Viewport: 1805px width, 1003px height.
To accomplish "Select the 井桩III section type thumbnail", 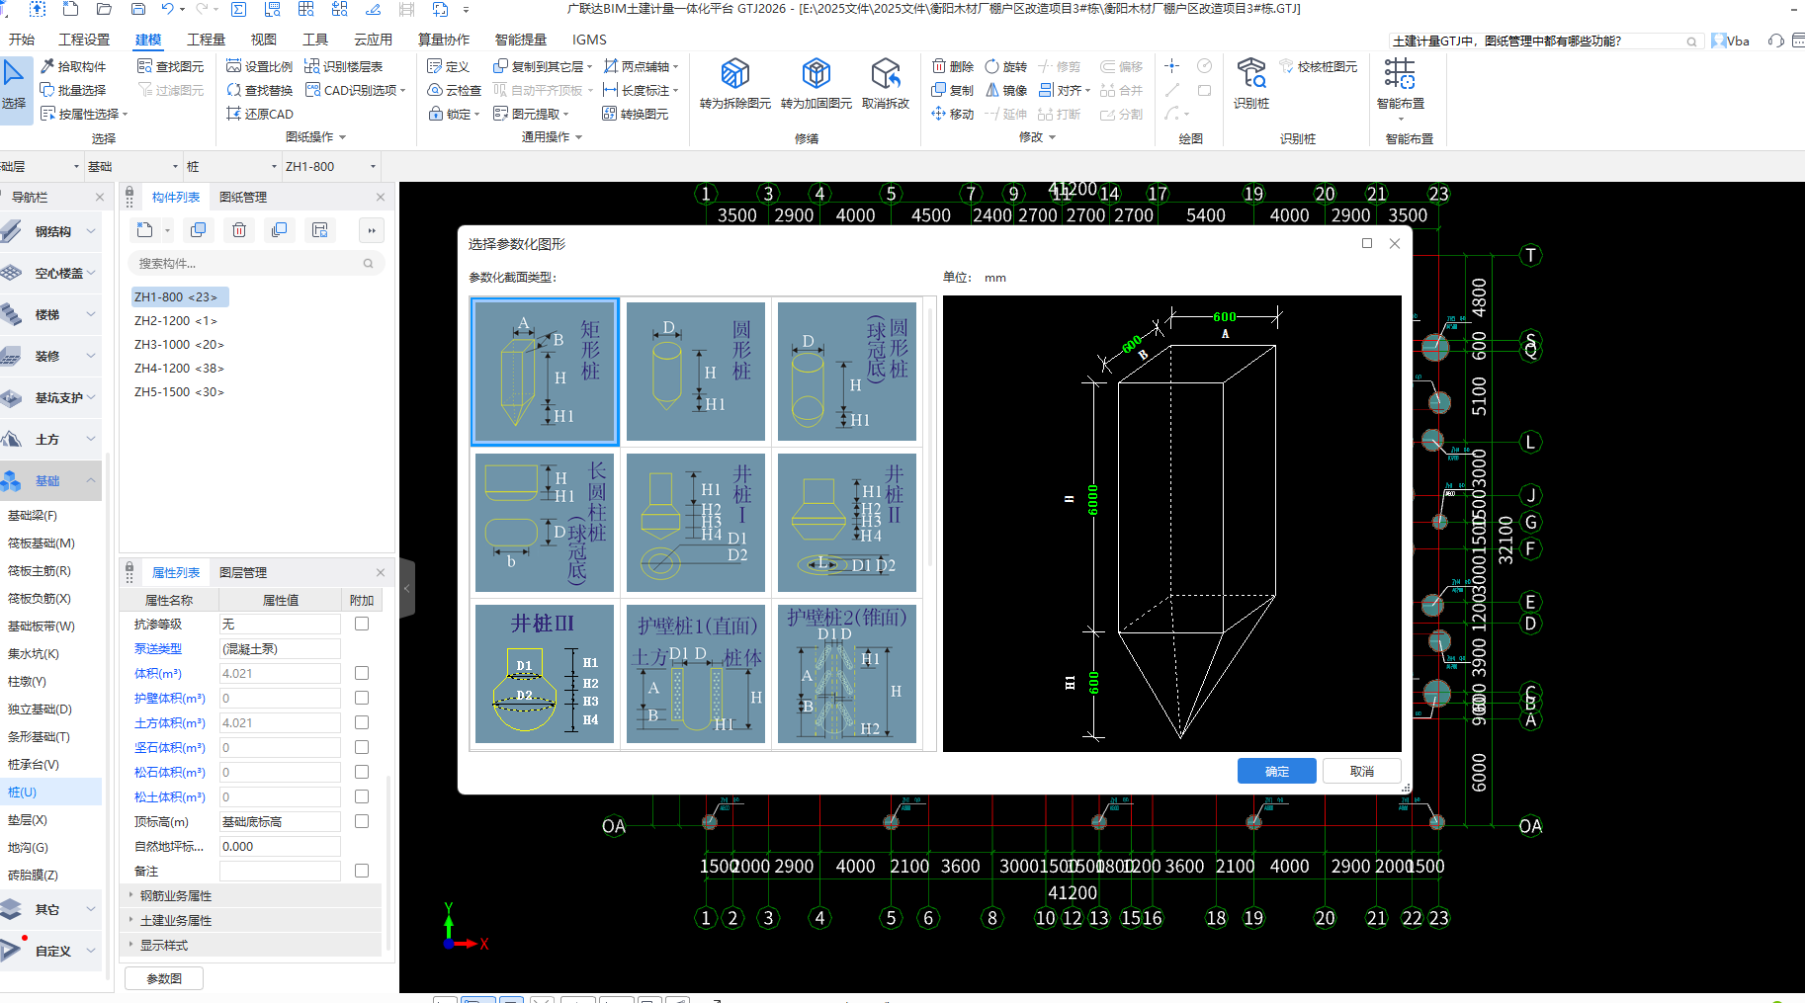I will (x=545, y=674).
